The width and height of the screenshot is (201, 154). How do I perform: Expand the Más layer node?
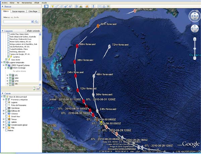point(4,128)
